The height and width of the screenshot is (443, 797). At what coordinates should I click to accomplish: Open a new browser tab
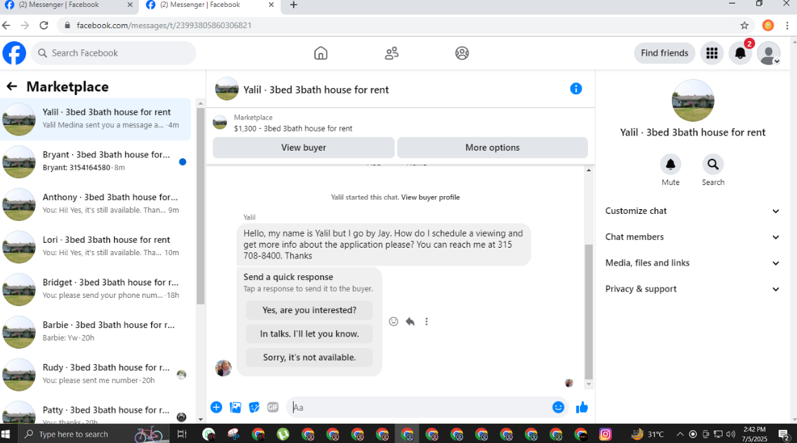coord(293,5)
